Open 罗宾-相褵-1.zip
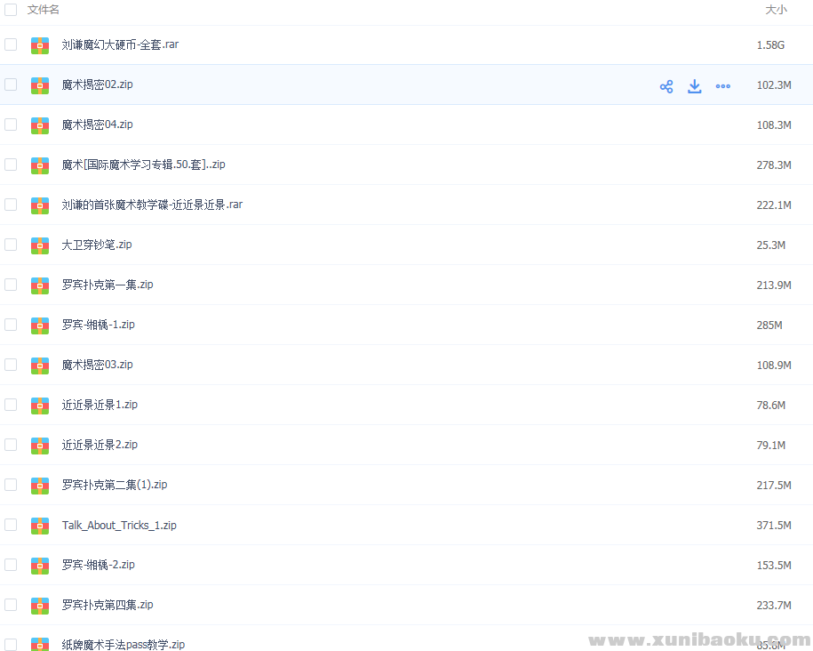The width and height of the screenshot is (813, 651). pyautogui.click(x=99, y=325)
